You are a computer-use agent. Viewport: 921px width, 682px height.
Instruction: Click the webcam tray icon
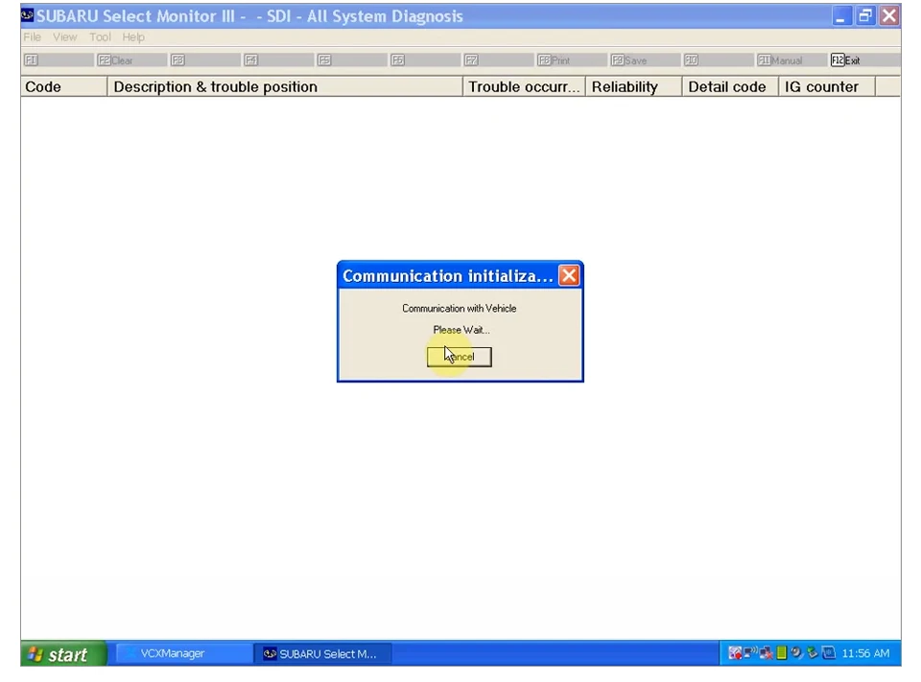796,652
